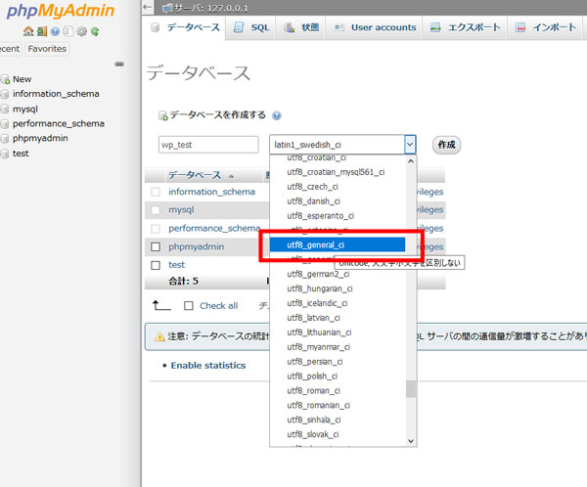Click the collapse sidebar arrow icon
Viewport: 587px width, 487px height.
[148, 7]
